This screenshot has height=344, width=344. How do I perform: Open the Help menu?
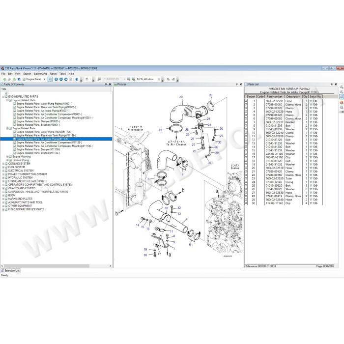tap(71, 74)
